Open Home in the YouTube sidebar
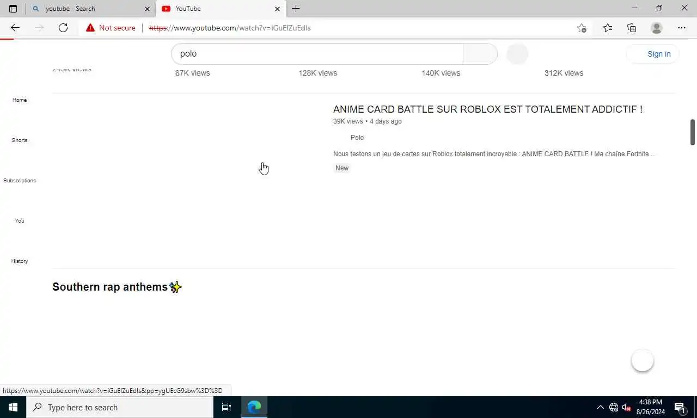Viewport: 697px width, 418px height. coord(20,100)
